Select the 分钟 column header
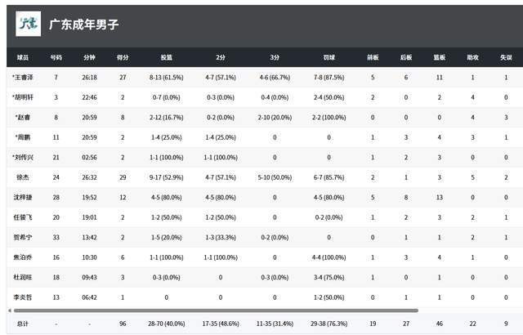The image size is (523, 335). tap(89, 58)
